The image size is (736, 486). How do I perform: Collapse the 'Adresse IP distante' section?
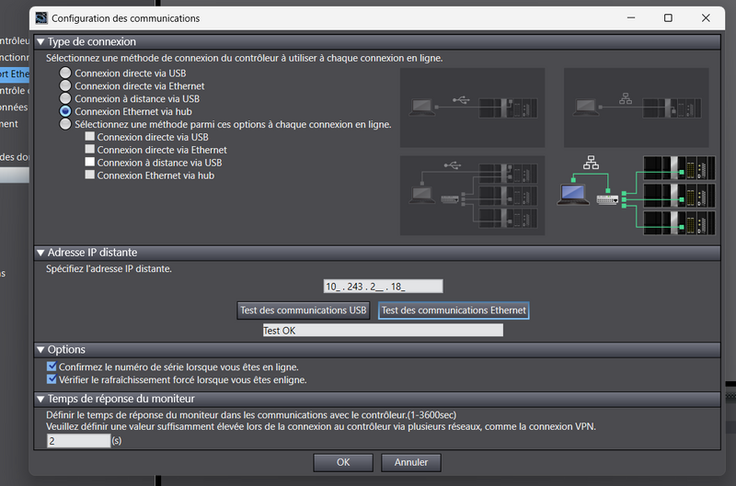click(40, 253)
